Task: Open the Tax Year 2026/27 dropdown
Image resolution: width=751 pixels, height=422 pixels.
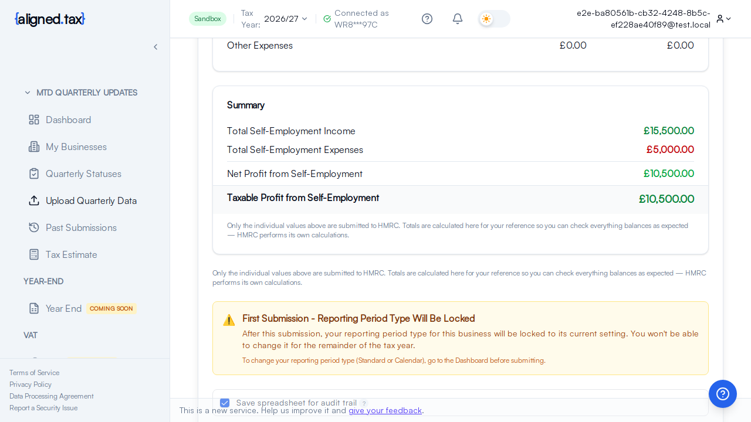Action: click(286, 19)
